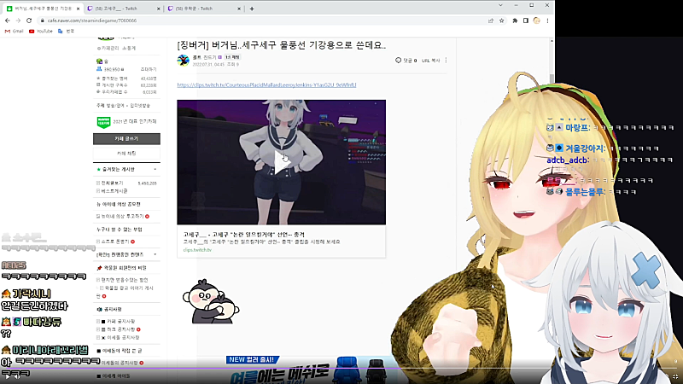Close the Naver cafe tab

(78, 9)
